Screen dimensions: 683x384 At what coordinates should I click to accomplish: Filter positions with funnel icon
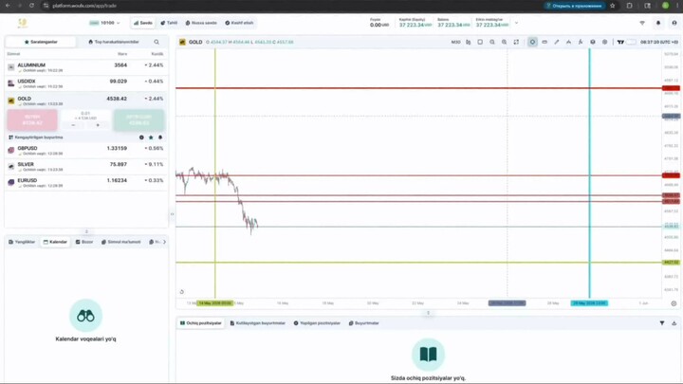pyautogui.click(x=662, y=323)
